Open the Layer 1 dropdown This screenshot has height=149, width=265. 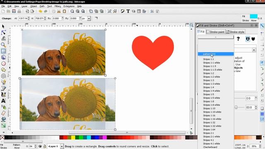click(62, 146)
